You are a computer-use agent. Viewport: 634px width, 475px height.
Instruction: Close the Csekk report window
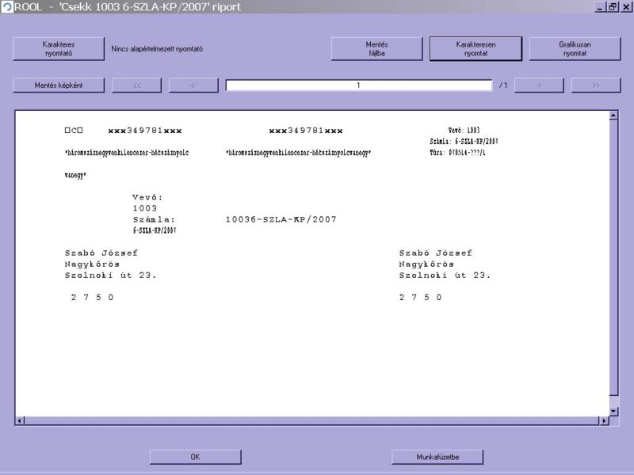point(625,7)
